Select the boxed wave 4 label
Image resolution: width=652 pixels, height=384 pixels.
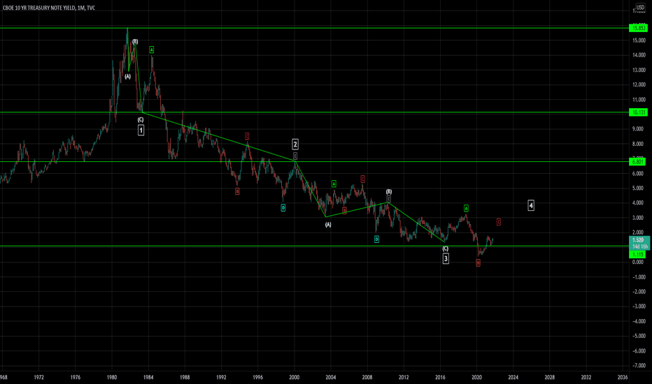(x=531, y=205)
